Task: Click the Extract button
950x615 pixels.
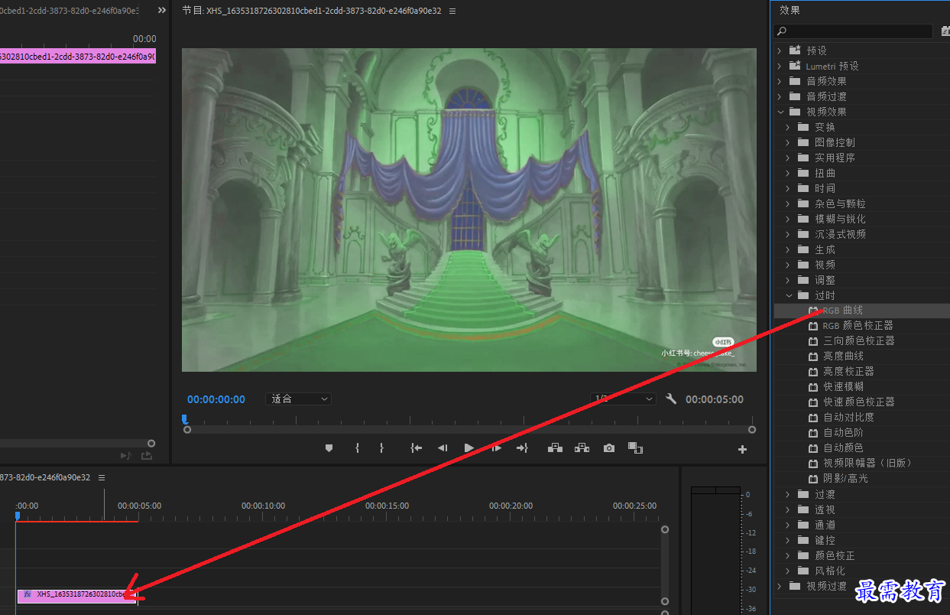Action: pyautogui.click(x=582, y=448)
